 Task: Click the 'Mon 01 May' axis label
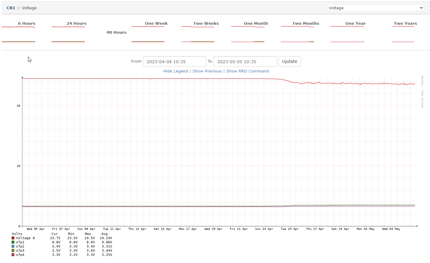[366, 229]
